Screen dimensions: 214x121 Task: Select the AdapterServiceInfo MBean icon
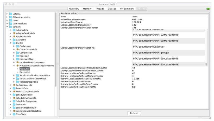tap(14, 33)
